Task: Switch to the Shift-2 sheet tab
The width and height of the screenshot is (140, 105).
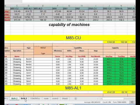Action: pos(14,99)
